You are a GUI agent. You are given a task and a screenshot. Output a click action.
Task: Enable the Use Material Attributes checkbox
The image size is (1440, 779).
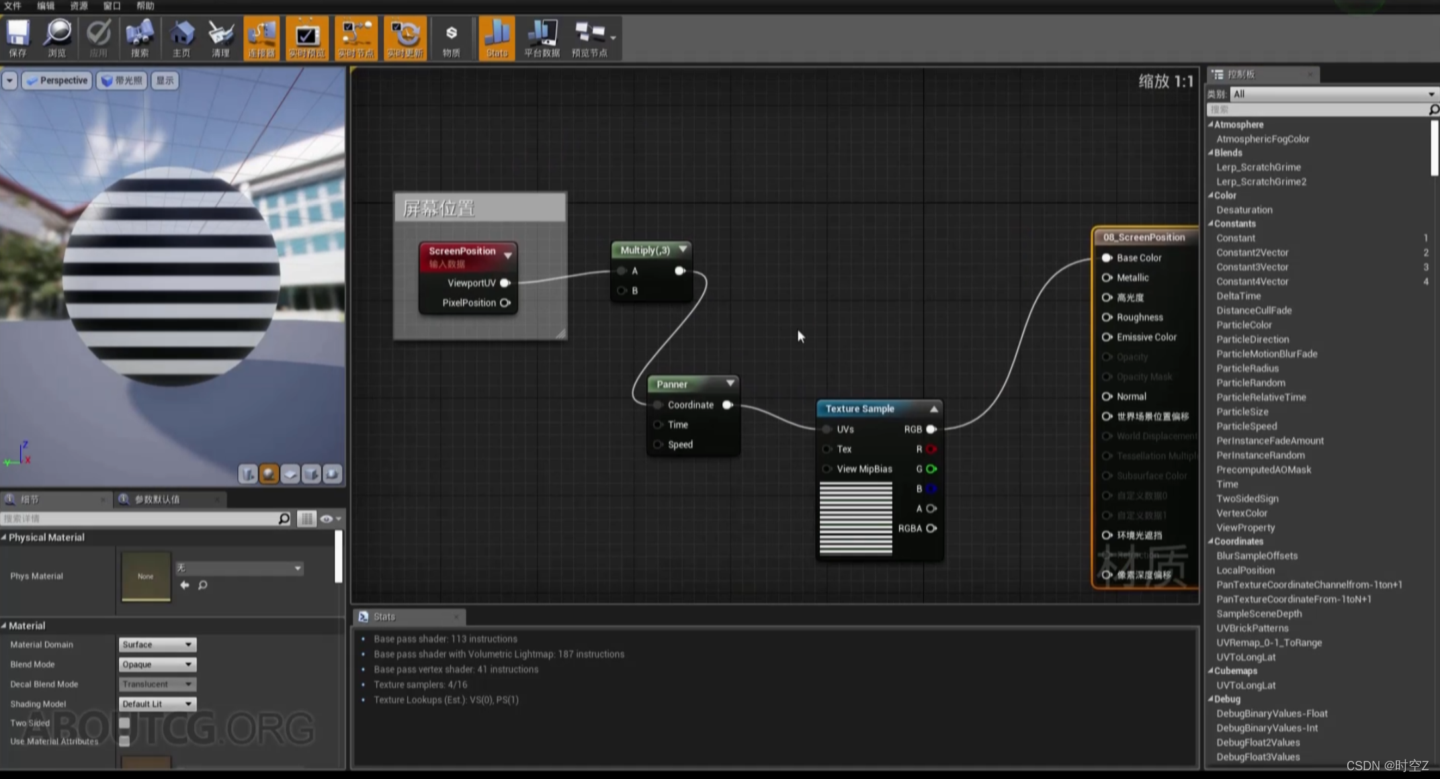124,741
